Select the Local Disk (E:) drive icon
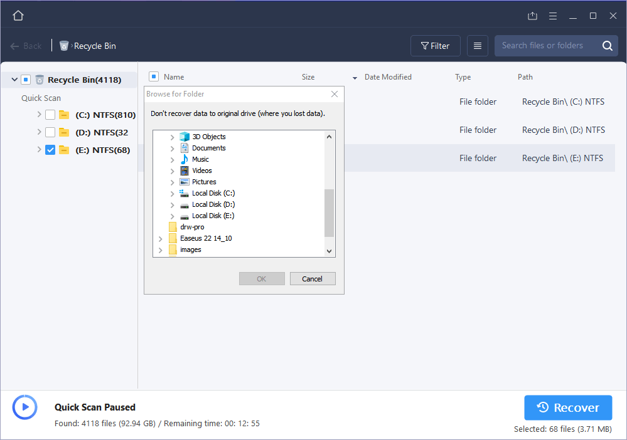The height and width of the screenshot is (440, 627). tap(185, 216)
